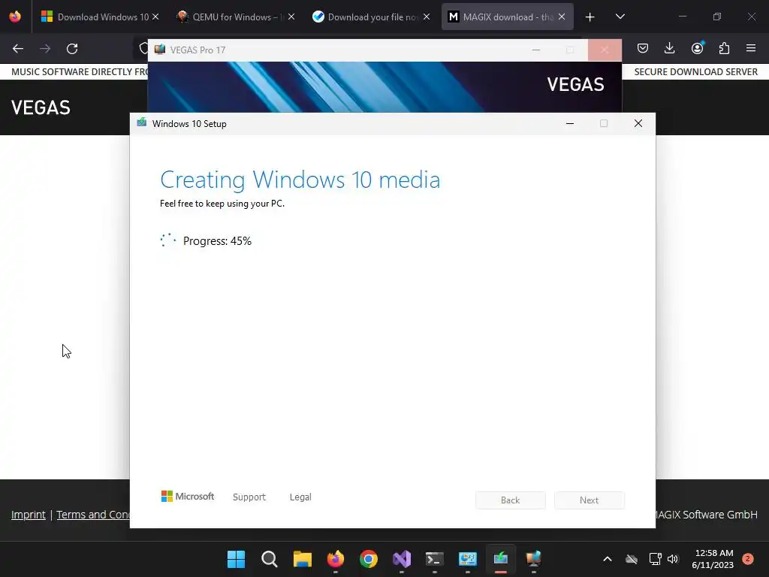This screenshot has width=769, height=577.
Task: Click the Microsoft logo in the setup footer
Action: [x=188, y=497]
